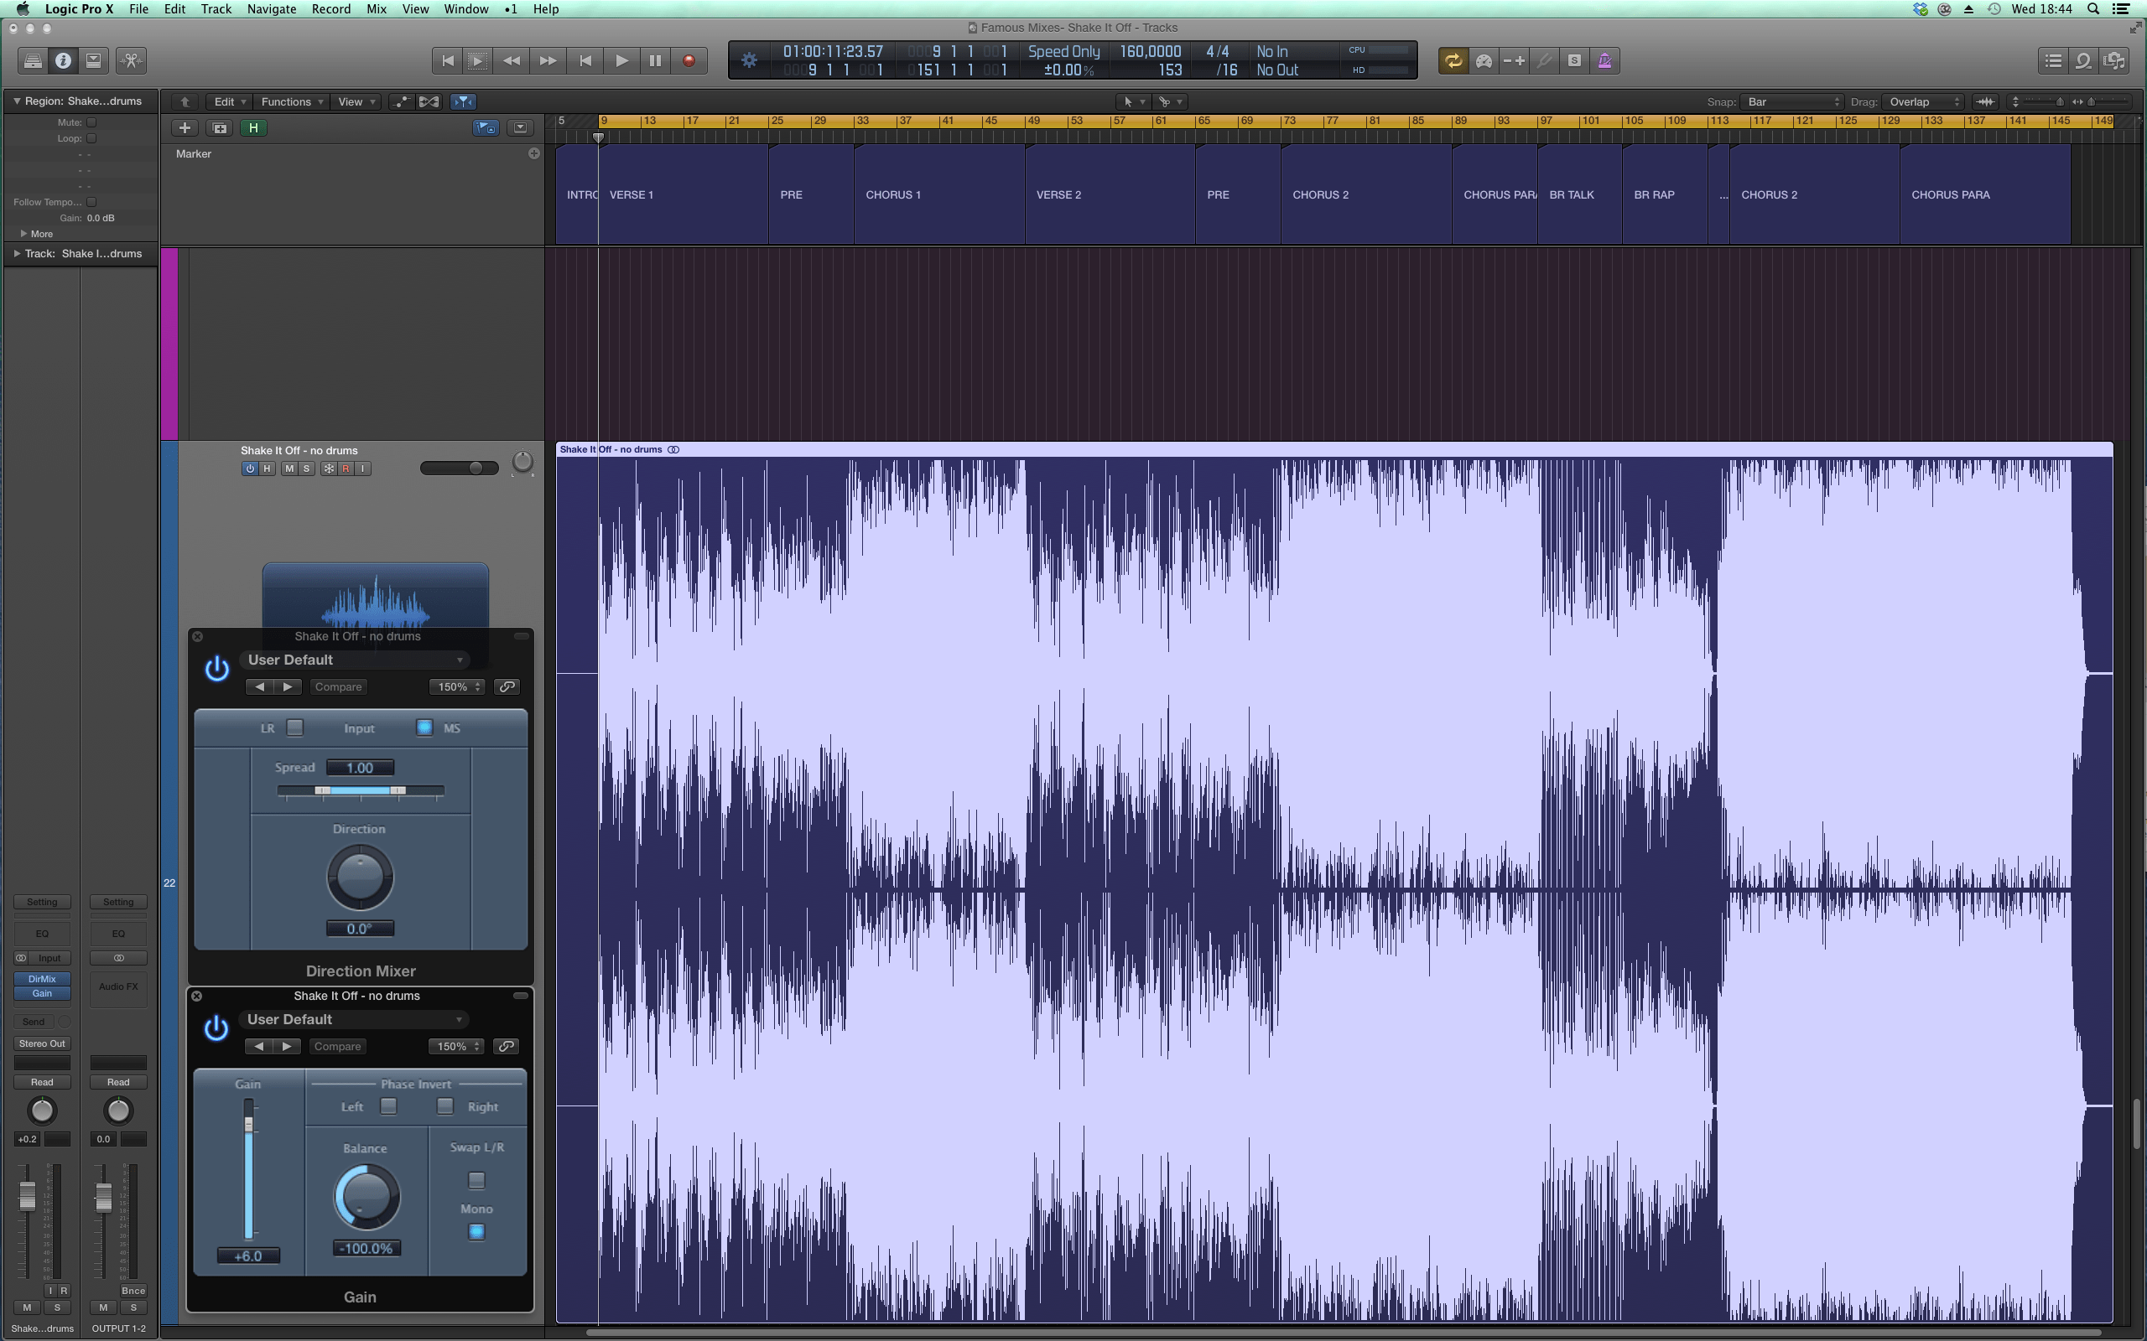Toggle the Cycle mode button
The width and height of the screenshot is (2147, 1341).
point(1453,60)
